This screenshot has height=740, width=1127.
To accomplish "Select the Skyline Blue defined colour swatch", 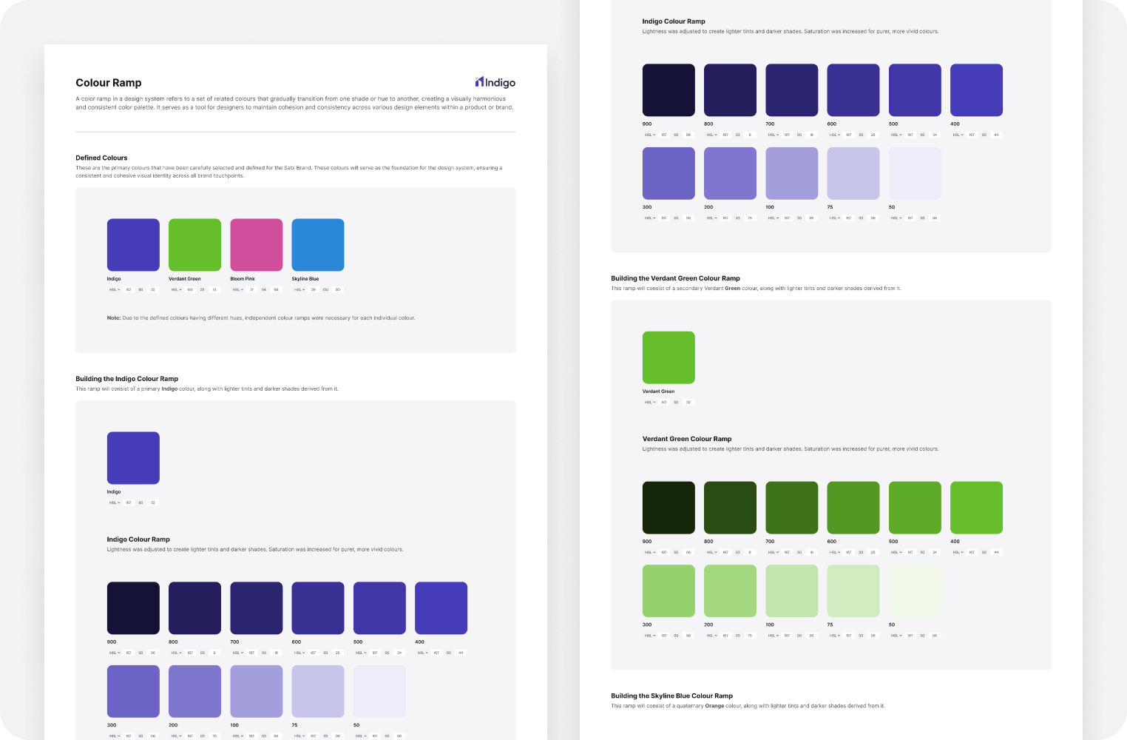I will point(318,245).
